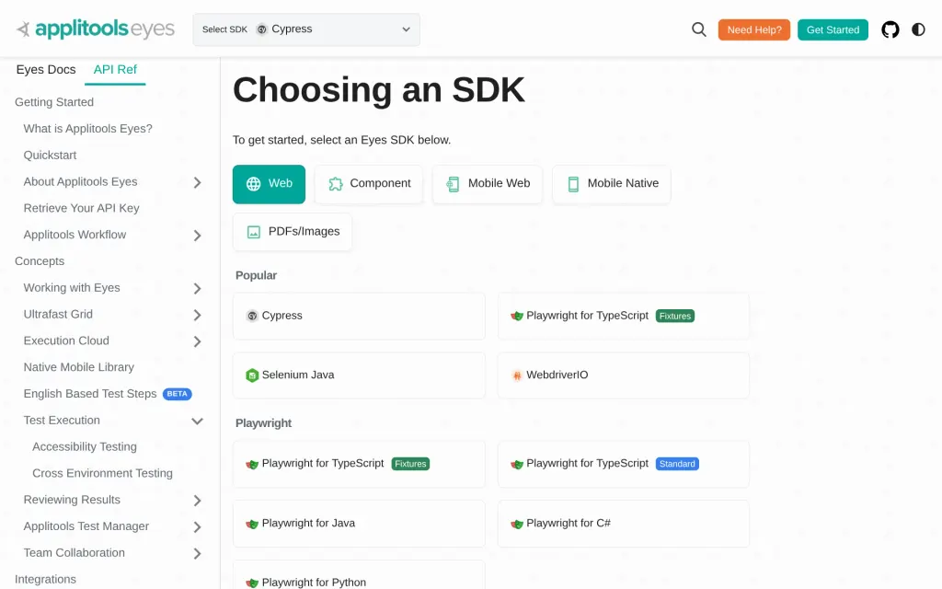The width and height of the screenshot is (942, 589).
Task: Open the Quickstart sidebar link
Action: tap(50, 155)
